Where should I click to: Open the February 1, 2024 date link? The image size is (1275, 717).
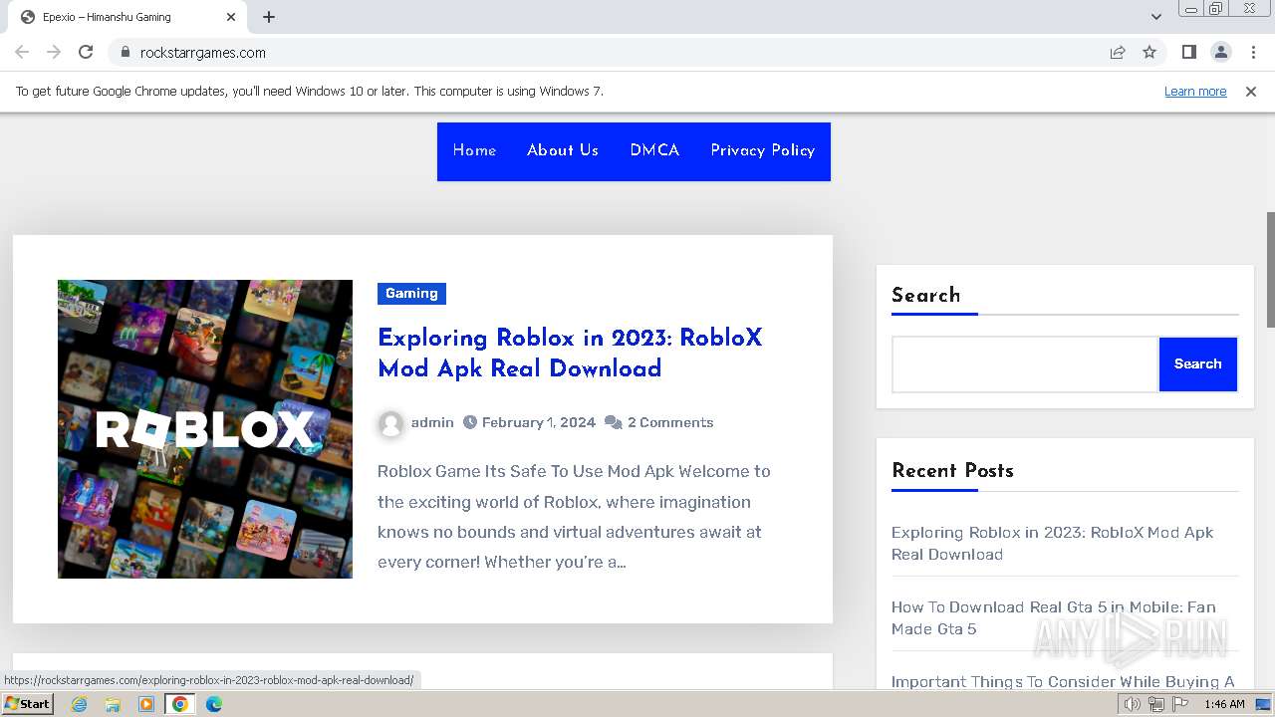pyautogui.click(x=539, y=422)
